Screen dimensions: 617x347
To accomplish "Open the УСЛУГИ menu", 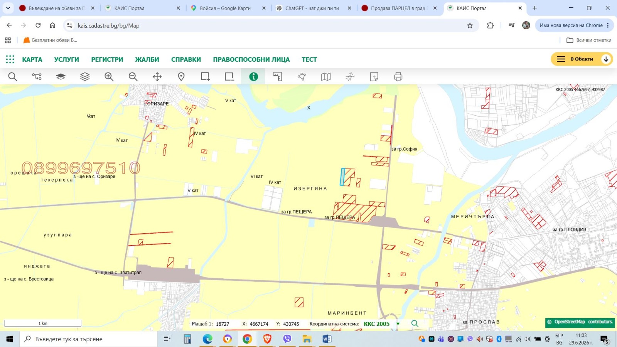I will pyautogui.click(x=66, y=59).
